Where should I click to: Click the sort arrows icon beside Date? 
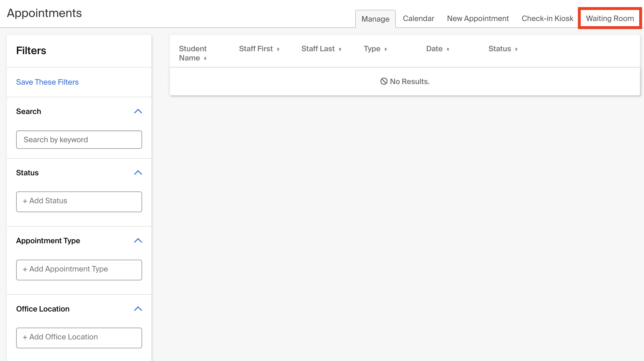point(448,49)
